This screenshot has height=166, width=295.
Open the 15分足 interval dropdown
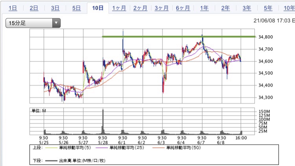pos(33,23)
